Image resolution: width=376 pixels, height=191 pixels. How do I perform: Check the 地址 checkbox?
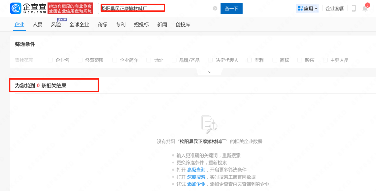click(149, 60)
